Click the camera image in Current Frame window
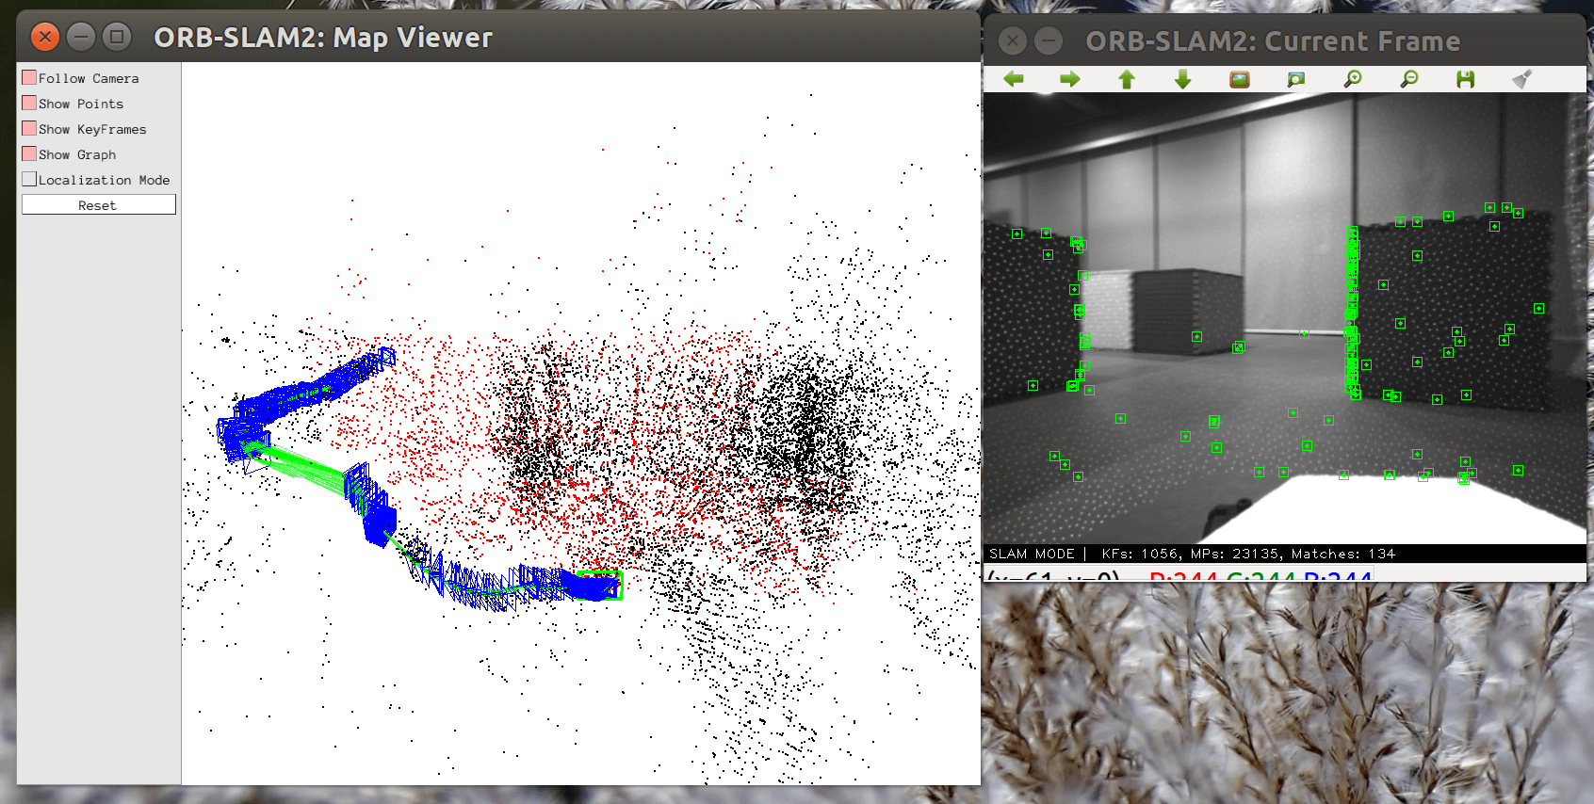This screenshot has height=804, width=1594. point(1285,318)
